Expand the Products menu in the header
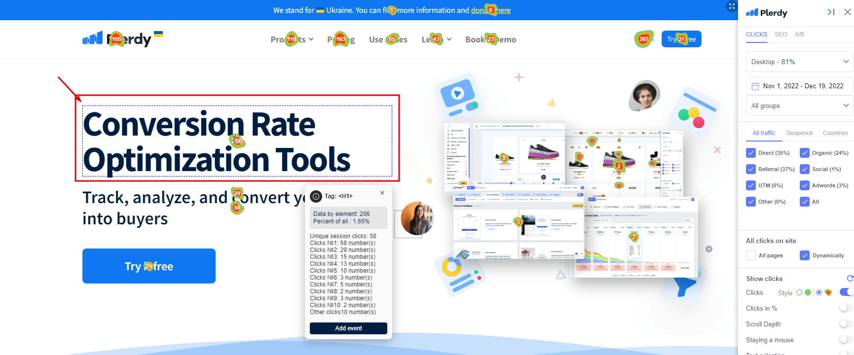Viewport: 854px width, 355px height. (292, 39)
